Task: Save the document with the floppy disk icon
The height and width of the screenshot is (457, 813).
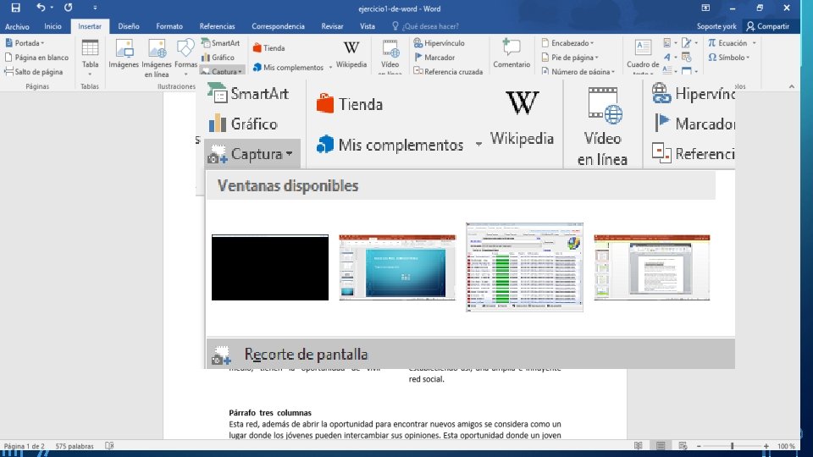Action: pyautogui.click(x=15, y=8)
